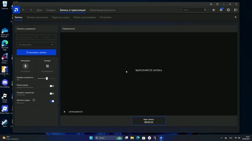
Task: Click the magnifier icon in search box
Action: point(205,10)
